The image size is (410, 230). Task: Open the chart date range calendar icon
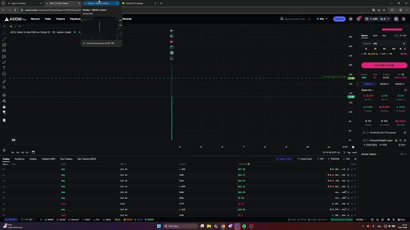tap(33, 152)
